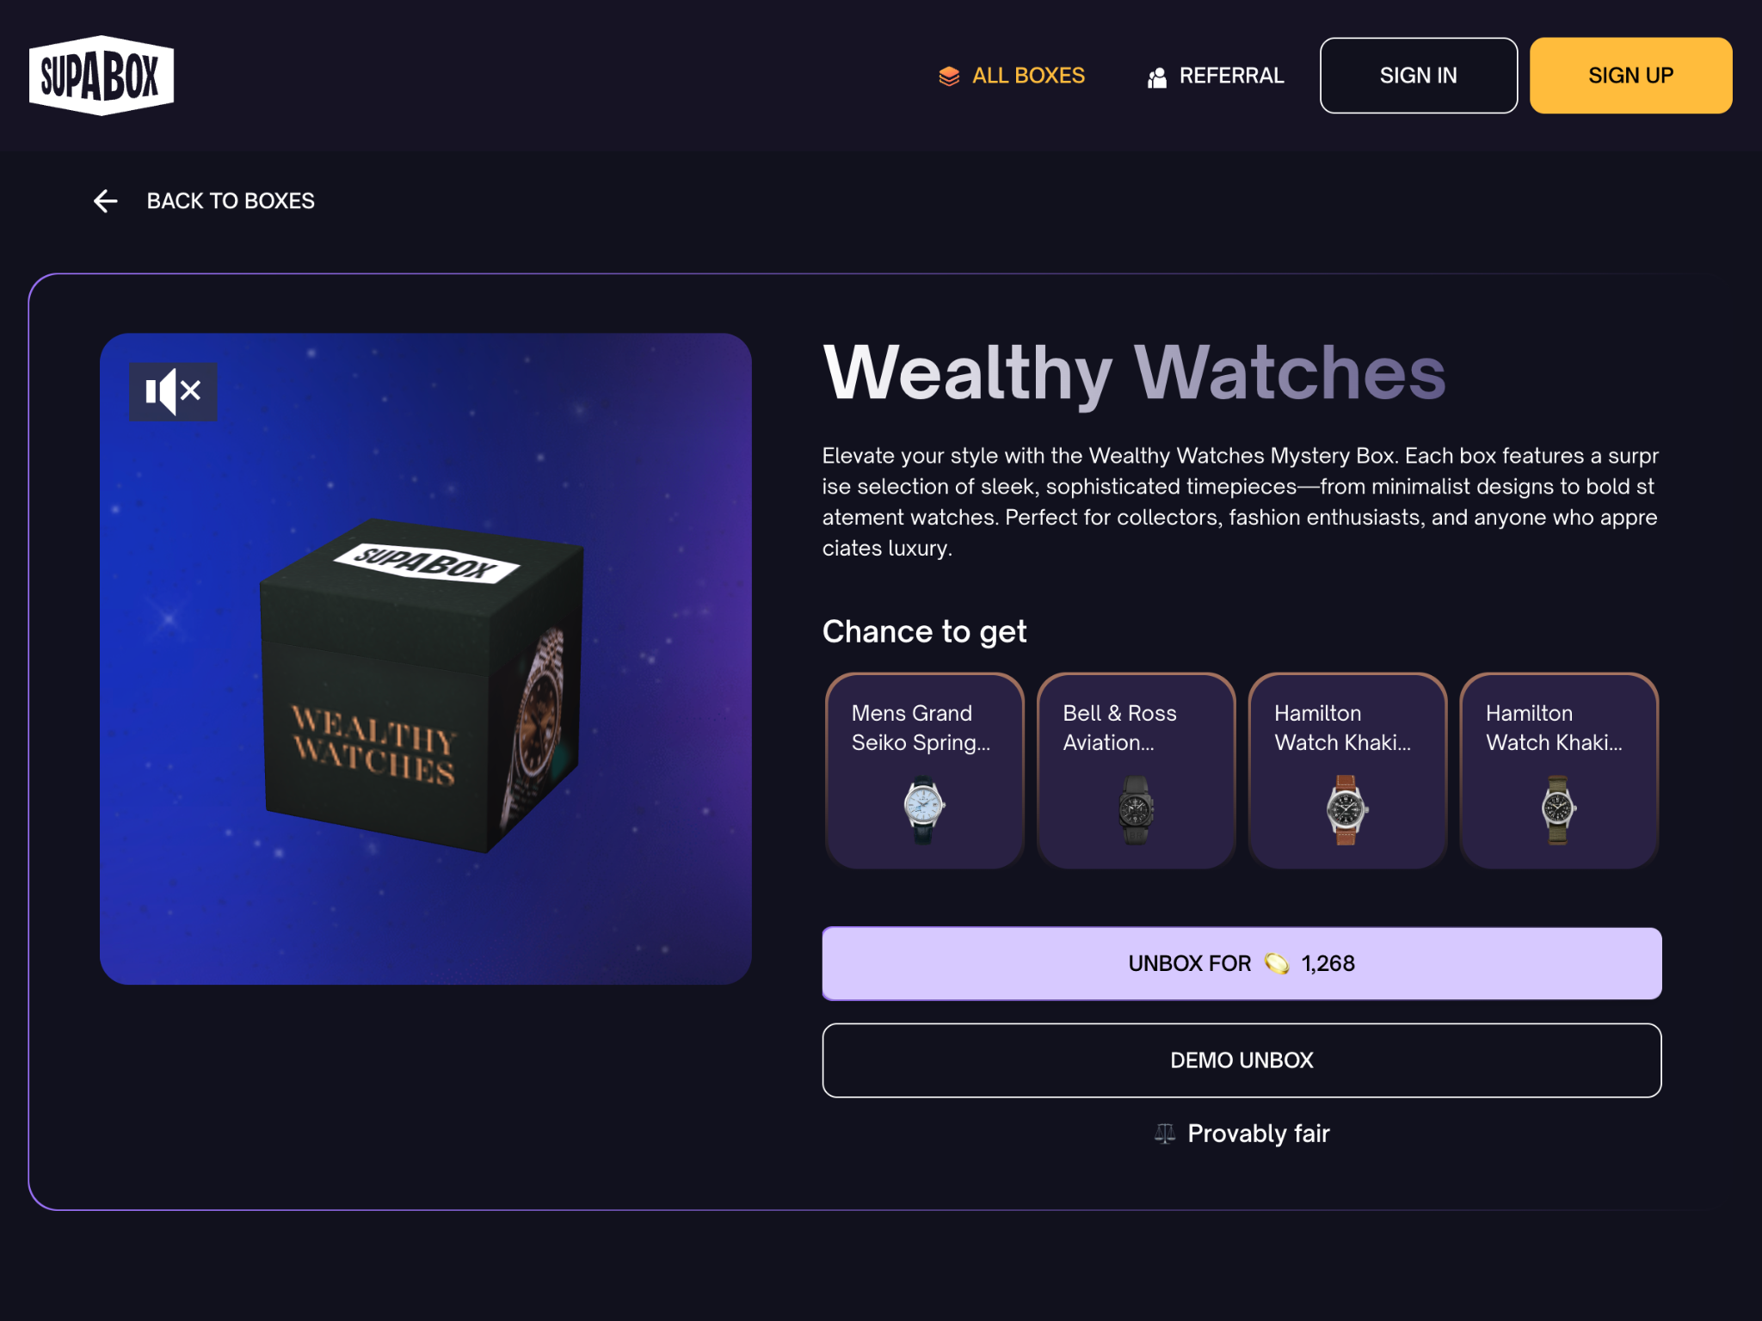The height and width of the screenshot is (1321, 1762).
Task: Click the green-strap Hamilton Khaki watch image
Action: 1558,810
